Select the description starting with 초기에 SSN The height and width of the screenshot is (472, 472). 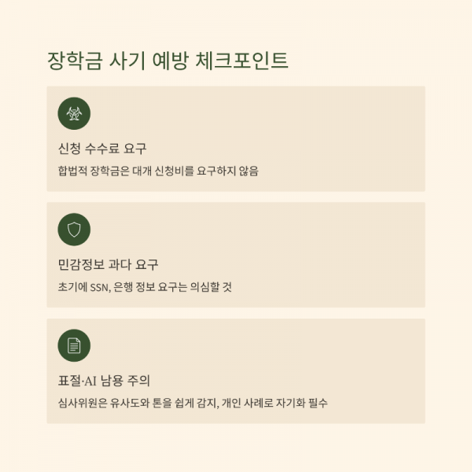(x=145, y=287)
